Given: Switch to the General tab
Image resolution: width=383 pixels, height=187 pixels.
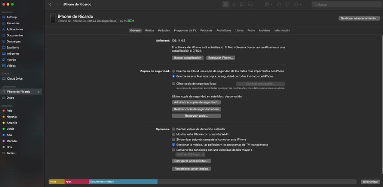Looking at the screenshot, I should coord(135,31).
